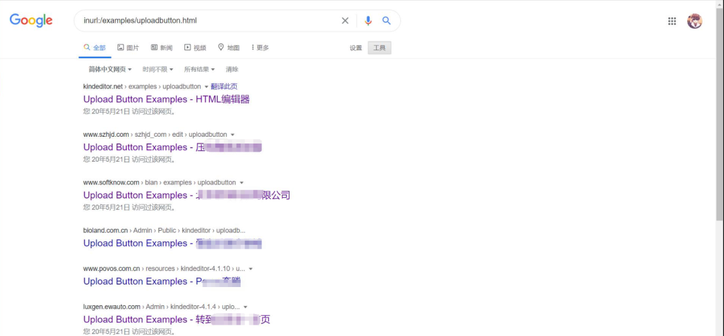Expand arrow beside luxgen.ewauto.com breadcrumb
This screenshot has width=724, height=336.
click(245, 307)
